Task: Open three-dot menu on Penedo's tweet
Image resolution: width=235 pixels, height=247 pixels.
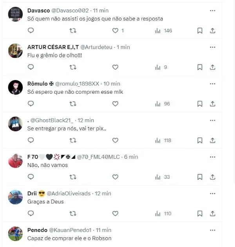Action: [213, 230]
